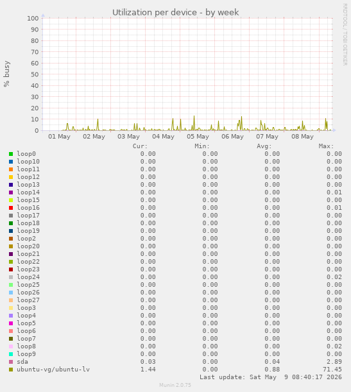Click the loop10 blue legend swatch
The width and height of the screenshot is (351, 392).
pyautogui.click(x=11, y=162)
